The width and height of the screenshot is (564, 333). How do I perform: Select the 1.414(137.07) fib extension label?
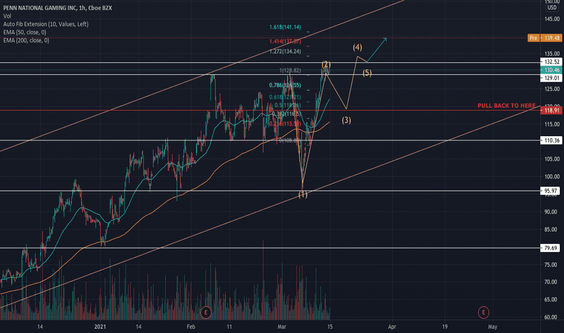[285, 41]
